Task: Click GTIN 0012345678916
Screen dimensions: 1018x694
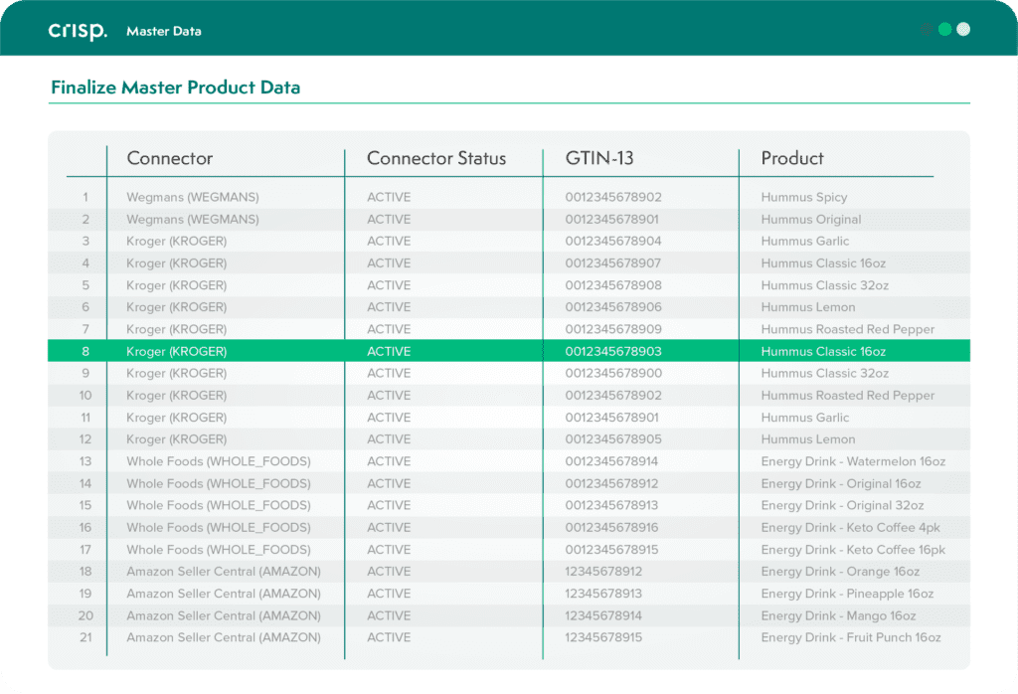Action: [x=611, y=527]
